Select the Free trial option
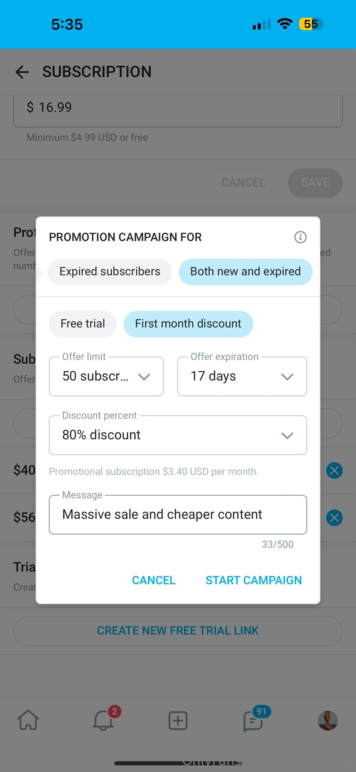The image size is (356, 772). coord(83,324)
